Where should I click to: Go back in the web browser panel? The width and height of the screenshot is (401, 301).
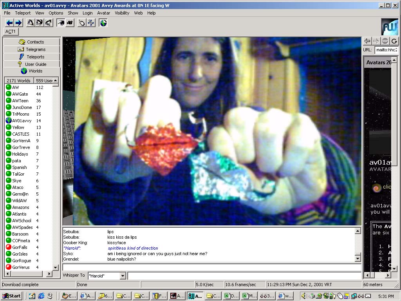[367, 41]
